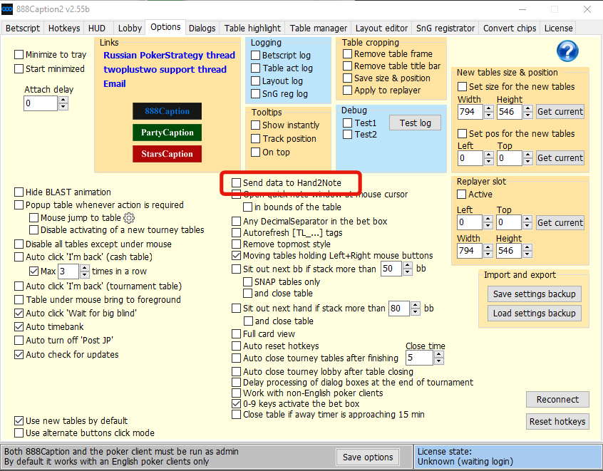Click Get current next to new tables Width/Height
The width and height of the screenshot is (603, 471).
(x=560, y=112)
